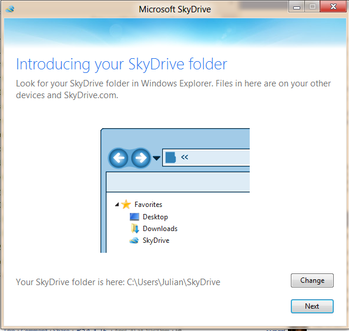This screenshot has height=331, width=349.
Task: Click the 'Introducing your SkyDrive folder' heading
Action: (122, 64)
